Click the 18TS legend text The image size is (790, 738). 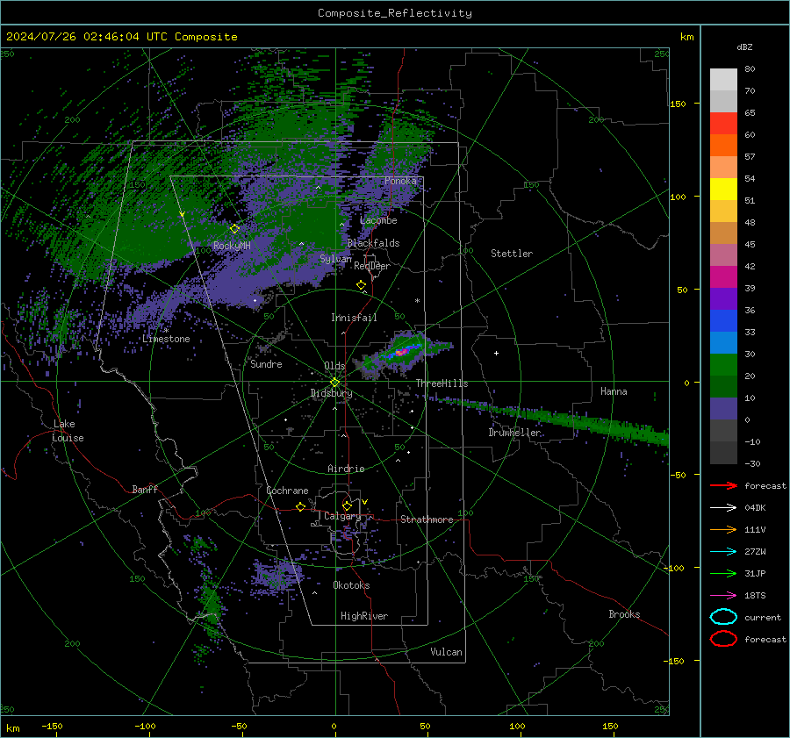(x=755, y=596)
